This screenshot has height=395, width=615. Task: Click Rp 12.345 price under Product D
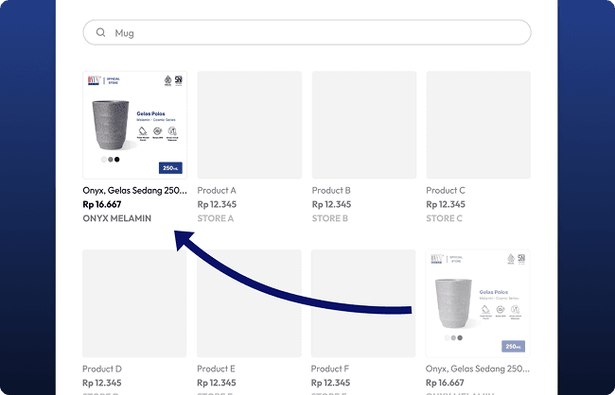pos(102,383)
